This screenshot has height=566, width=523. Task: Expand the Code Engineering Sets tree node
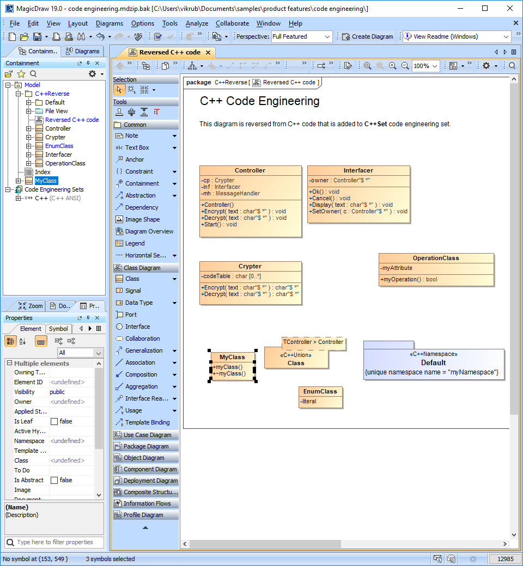[x=9, y=189]
